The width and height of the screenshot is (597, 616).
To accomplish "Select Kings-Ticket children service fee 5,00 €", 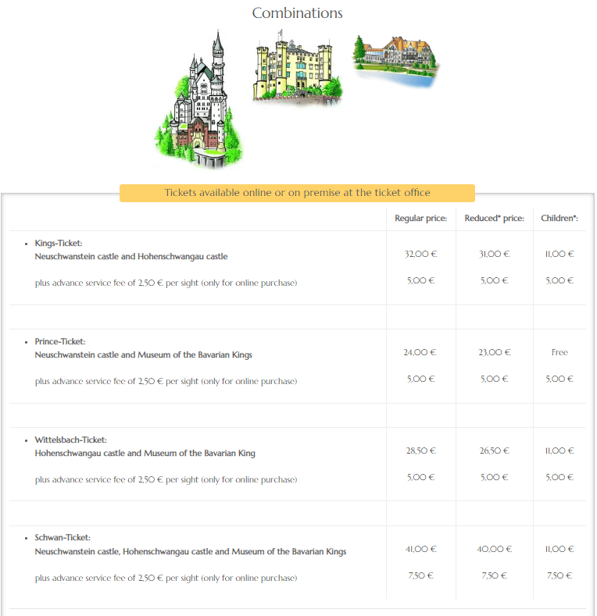I will (559, 280).
